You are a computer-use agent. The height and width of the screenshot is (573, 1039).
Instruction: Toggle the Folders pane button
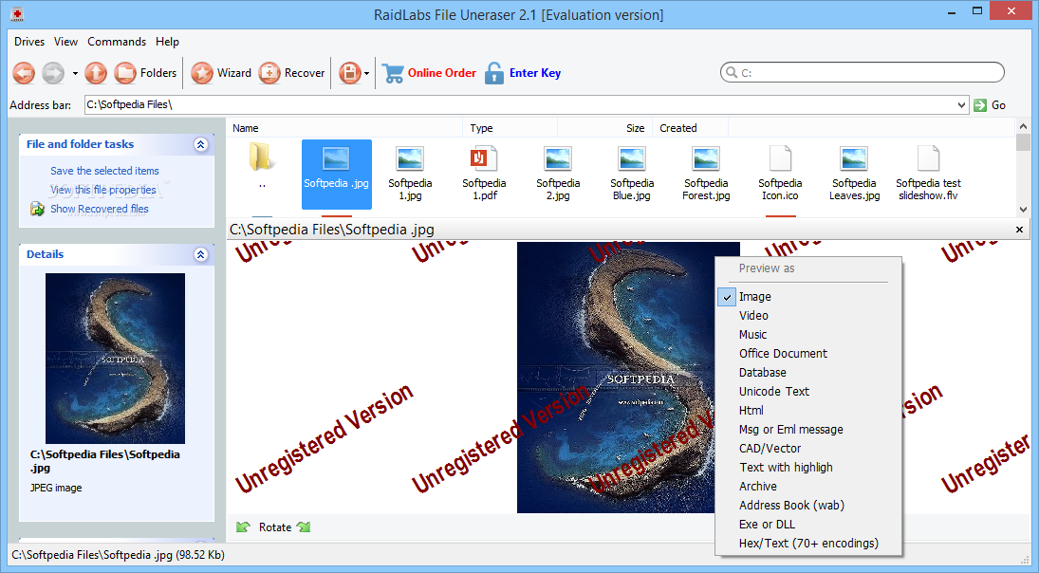[x=145, y=73]
